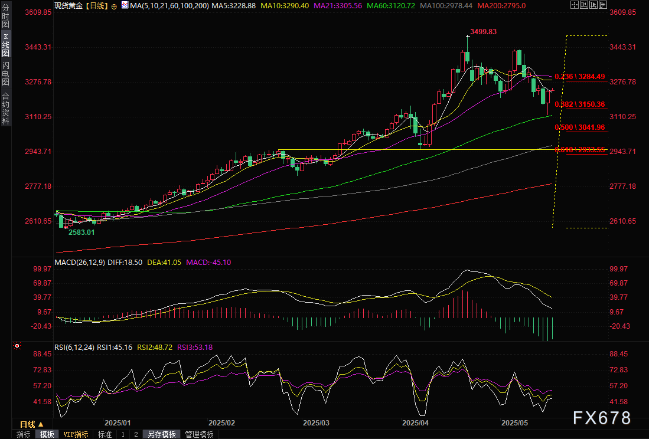Switch to the 闪电图 sidebar view
Viewport: 649px width, 439px height.
(5, 74)
